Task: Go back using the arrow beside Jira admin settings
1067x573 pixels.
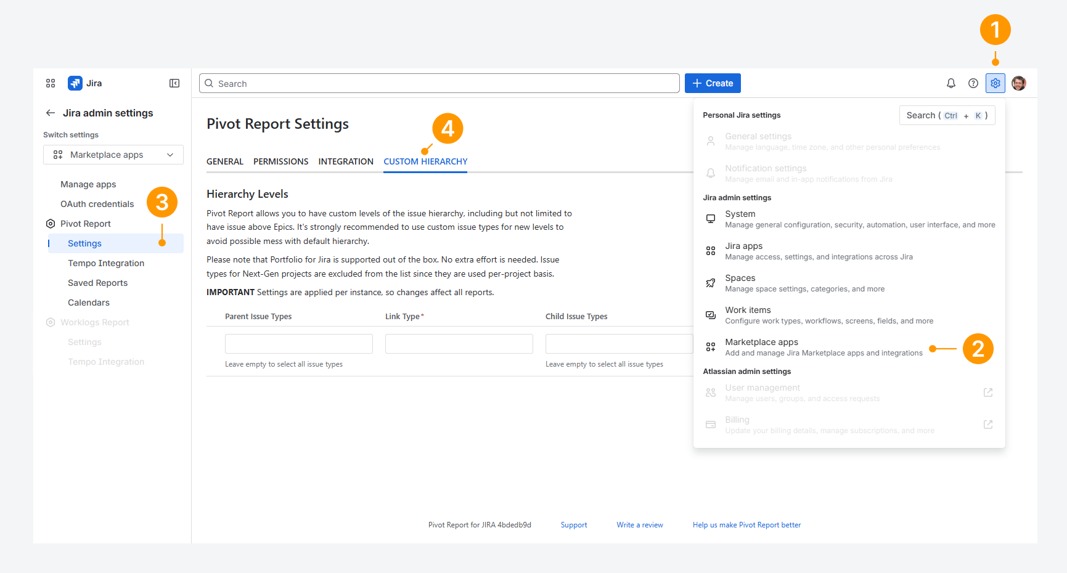Action: tap(51, 113)
